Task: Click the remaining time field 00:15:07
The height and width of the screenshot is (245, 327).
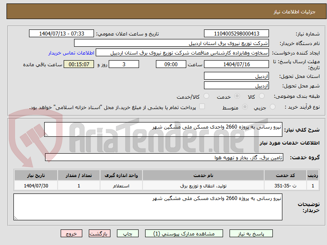Action: click(x=79, y=64)
